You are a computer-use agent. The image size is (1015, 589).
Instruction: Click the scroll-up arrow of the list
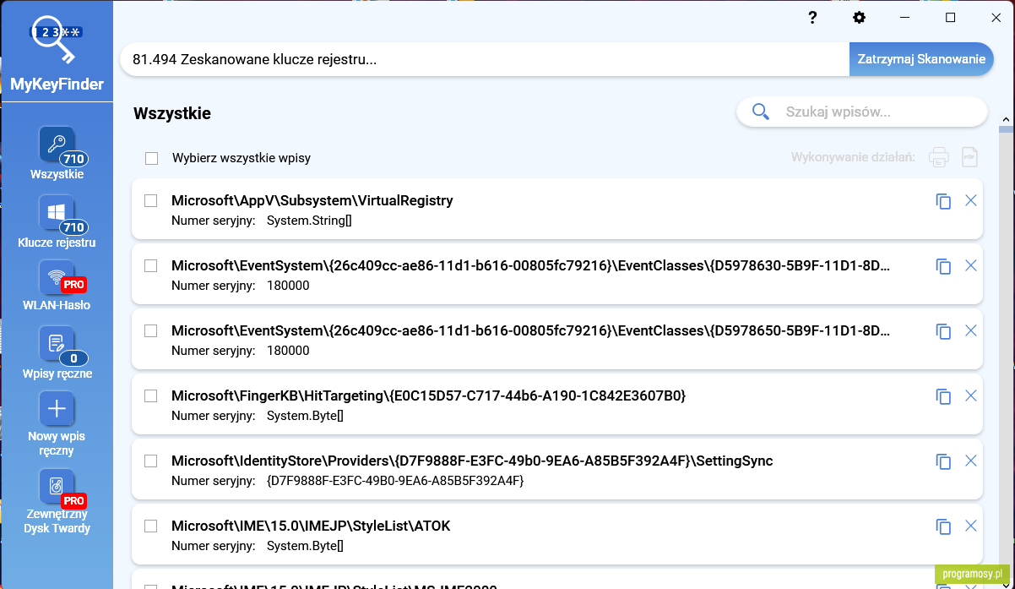tap(1006, 120)
